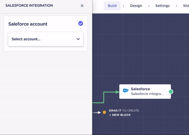Screen dimensions: 189x135
Task: Switch to the Build tab
Action: pos(112,6)
